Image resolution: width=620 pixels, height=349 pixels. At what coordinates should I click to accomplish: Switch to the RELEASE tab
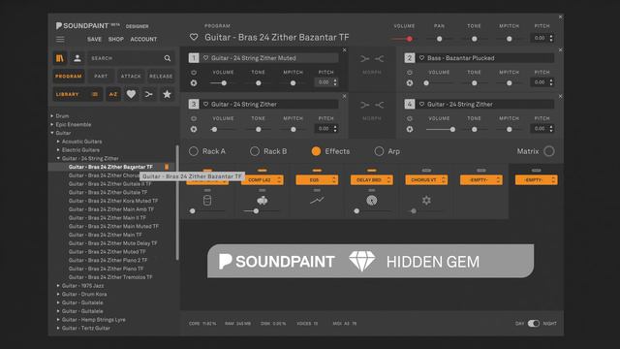pos(161,76)
